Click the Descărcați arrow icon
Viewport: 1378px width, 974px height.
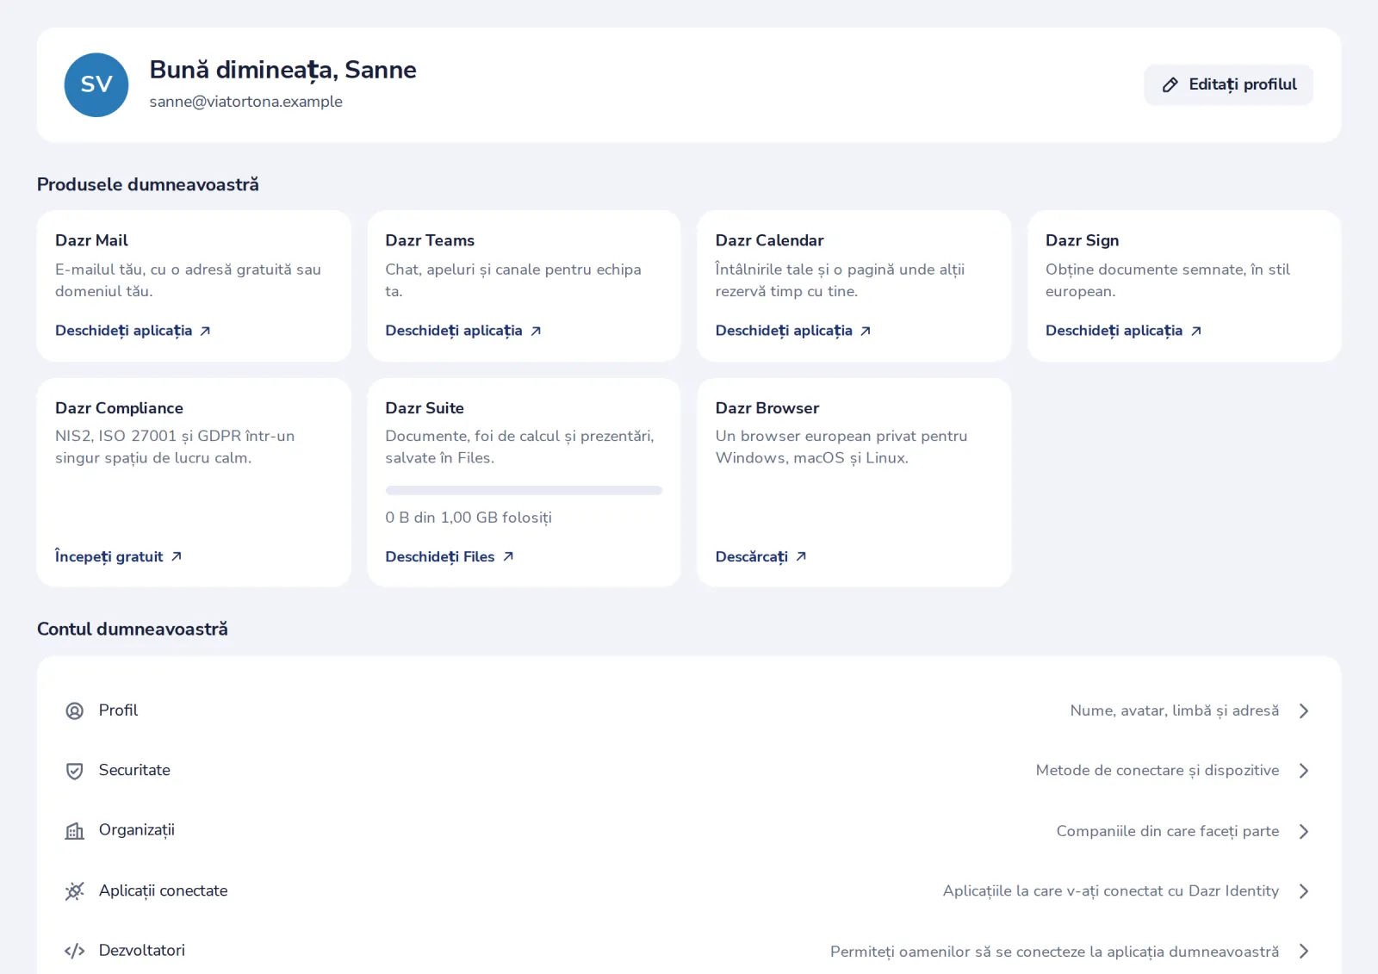tap(801, 556)
